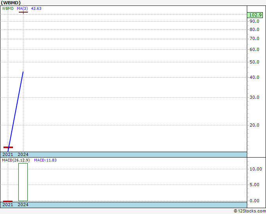The height and width of the screenshot is (214, 266).
Task: Click the 102.9 current price tag
Action: 255,15
